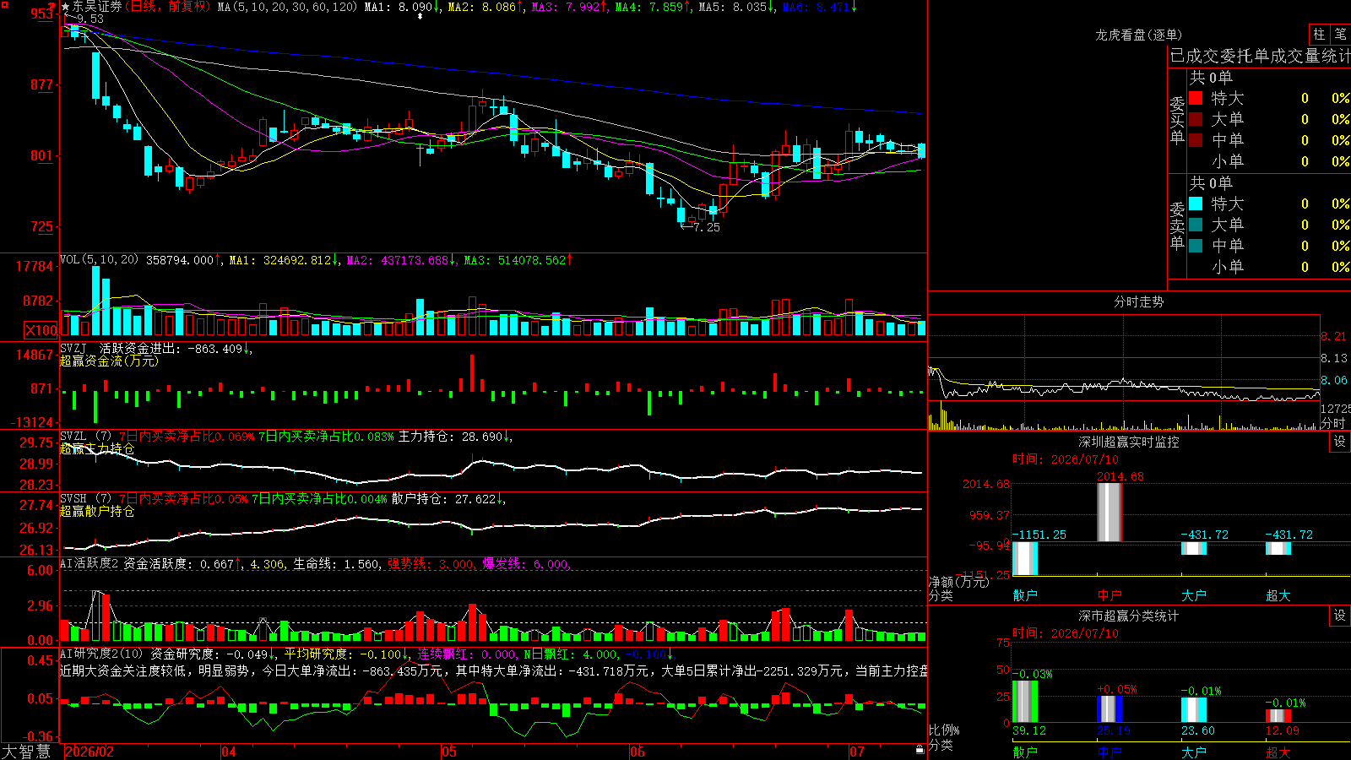
Task: Click the lock icon on the date axis
Action: 920,750
